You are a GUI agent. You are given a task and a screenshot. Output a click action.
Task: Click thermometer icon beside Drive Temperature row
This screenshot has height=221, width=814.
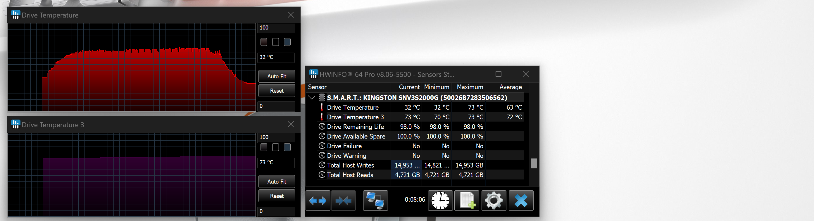pyautogui.click(x=322, y=107)
